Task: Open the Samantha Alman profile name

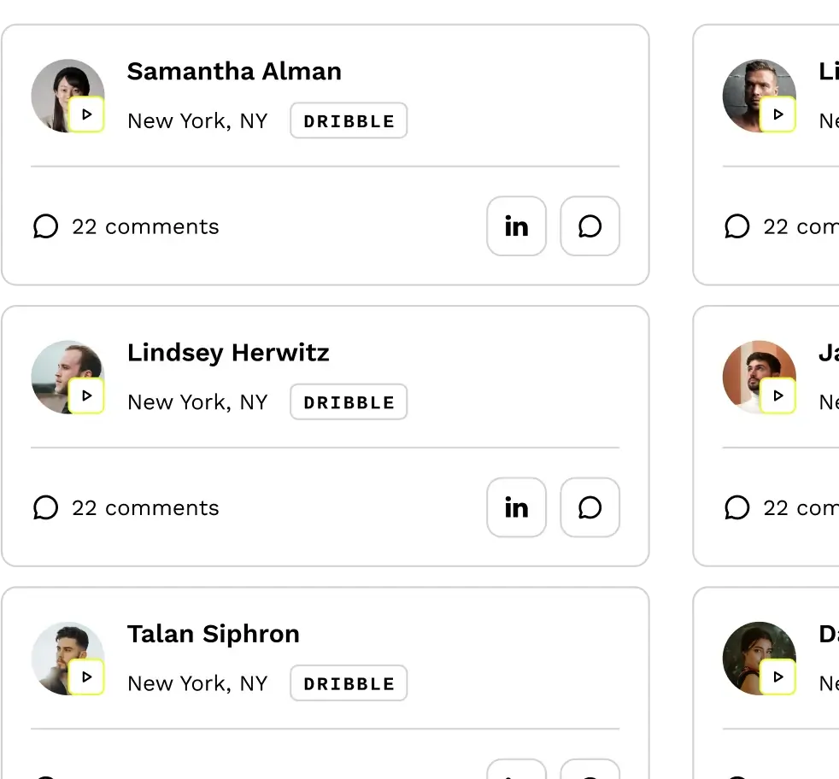Action: (x=234, y=71)
